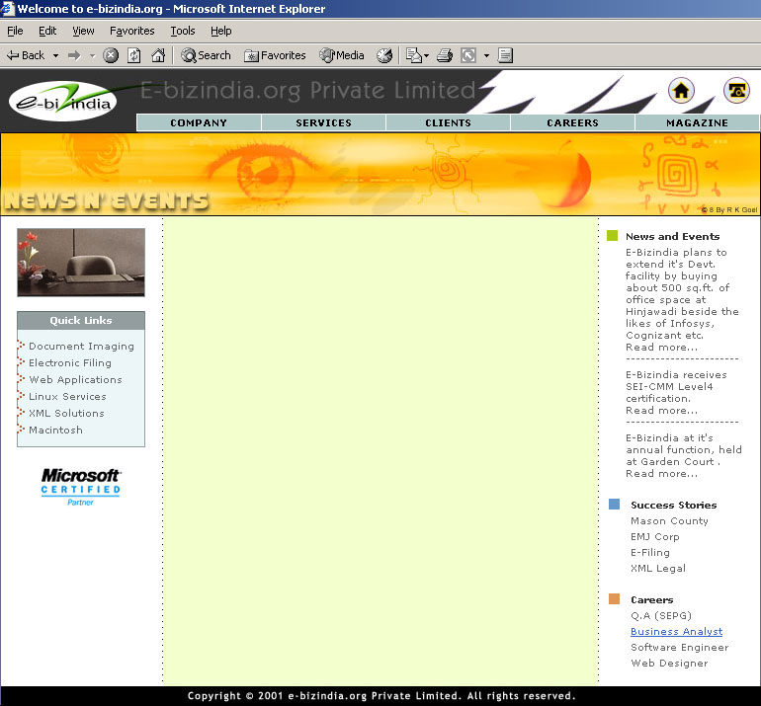Screen dimensions: 761x706
Task: Open the Electronic Filing quick link
Action: [70, 362]
